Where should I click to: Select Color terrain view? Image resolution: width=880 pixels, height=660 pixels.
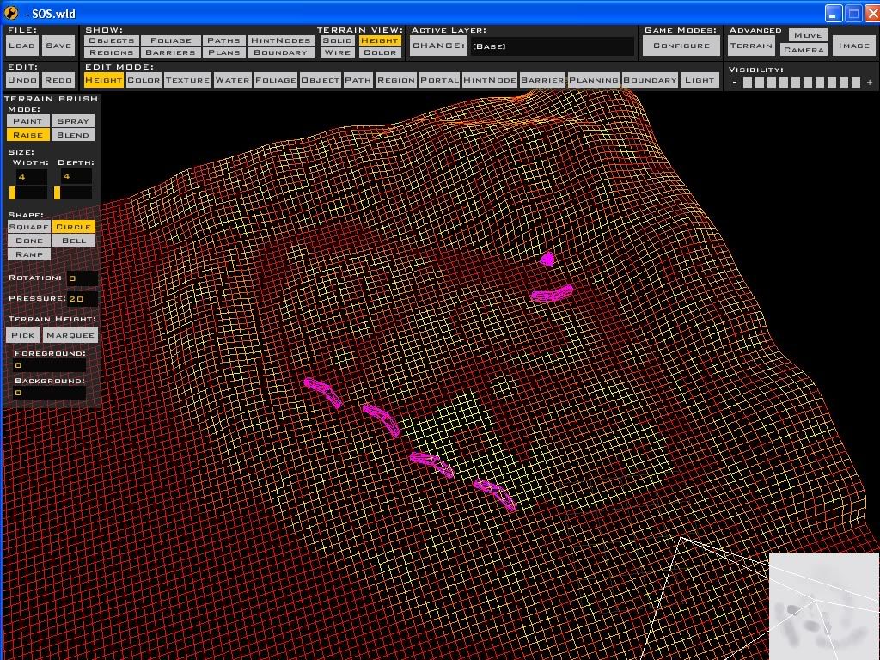[x=379, y=52]
